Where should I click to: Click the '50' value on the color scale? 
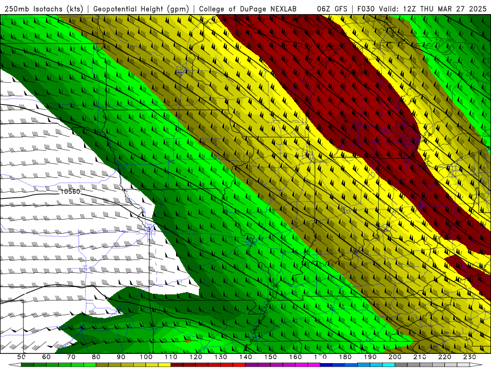21,357
